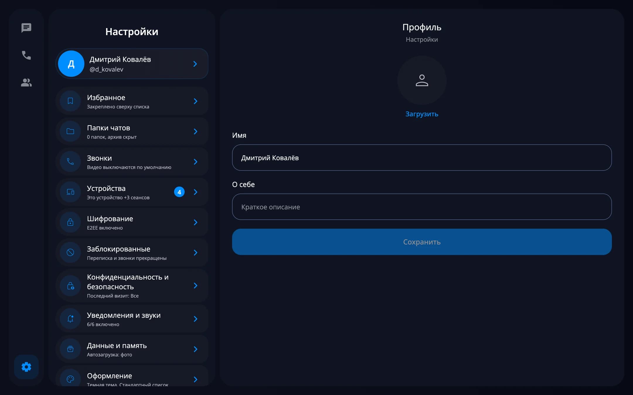Open the chats icon in sidebar
633x395 pixels.
point(26,28)
